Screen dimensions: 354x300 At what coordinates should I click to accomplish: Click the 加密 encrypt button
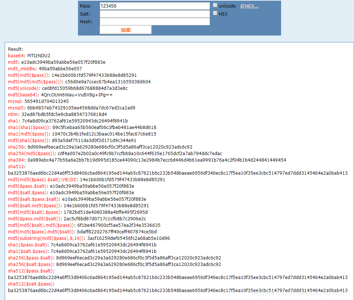pos(125,30)
